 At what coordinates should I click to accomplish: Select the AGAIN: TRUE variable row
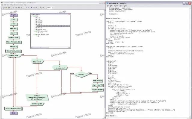(x=42, y=29)
